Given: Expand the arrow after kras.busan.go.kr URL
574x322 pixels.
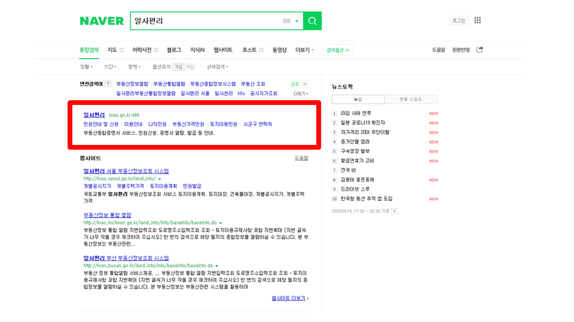Looking at the screenshot, I should click(x=216, y=266).
